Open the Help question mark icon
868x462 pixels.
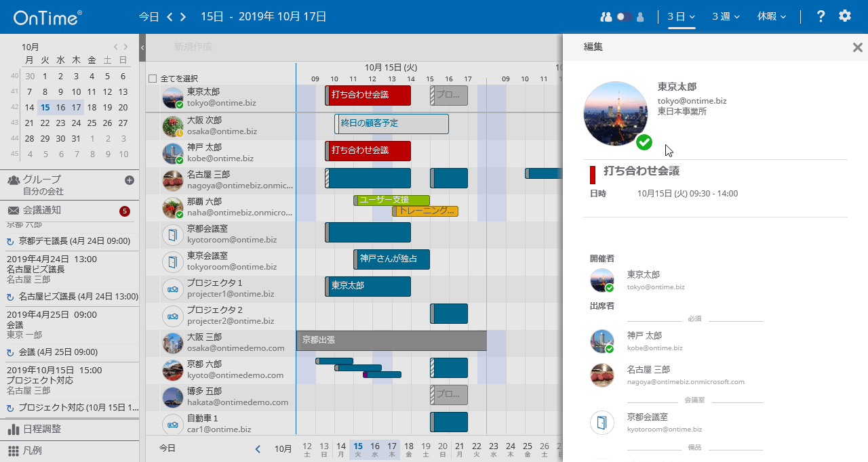(x=821, y=16)
